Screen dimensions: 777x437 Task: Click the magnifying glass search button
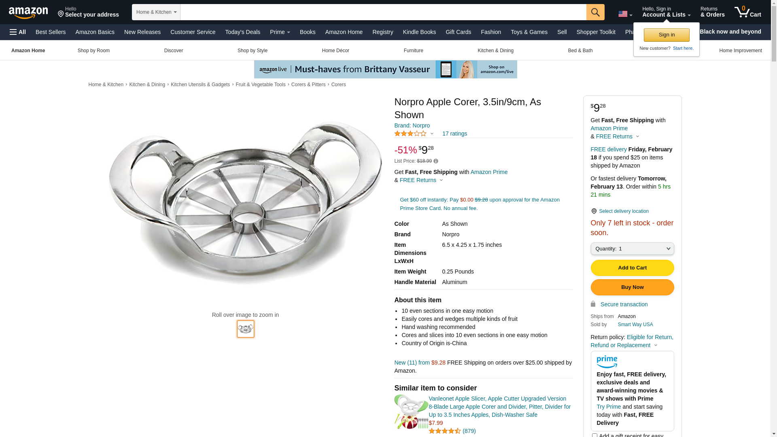click(595, 12)
